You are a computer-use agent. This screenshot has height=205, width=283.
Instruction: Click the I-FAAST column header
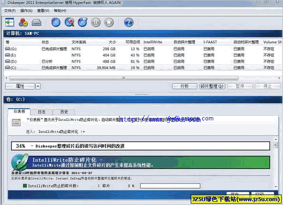click(210, 42)
